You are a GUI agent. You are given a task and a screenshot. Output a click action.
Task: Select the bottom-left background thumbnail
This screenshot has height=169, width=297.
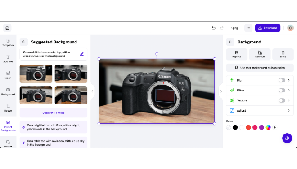tap(36, 95)
